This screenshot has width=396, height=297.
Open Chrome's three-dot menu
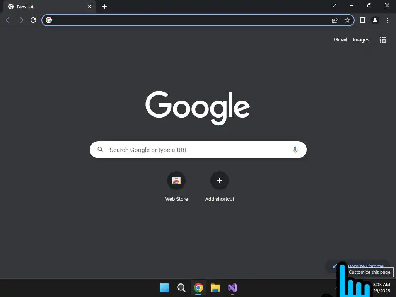pos(387,20)
